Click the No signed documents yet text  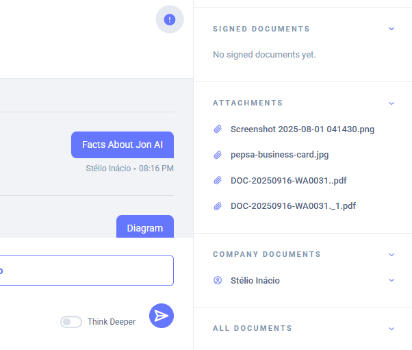click(264, 55)
